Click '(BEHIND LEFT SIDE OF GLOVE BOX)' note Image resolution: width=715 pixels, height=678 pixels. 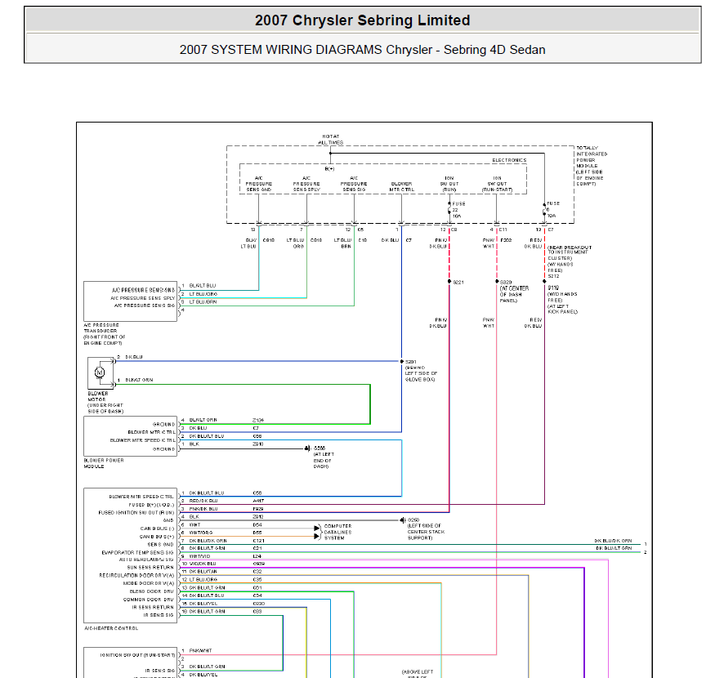(421, 373)
